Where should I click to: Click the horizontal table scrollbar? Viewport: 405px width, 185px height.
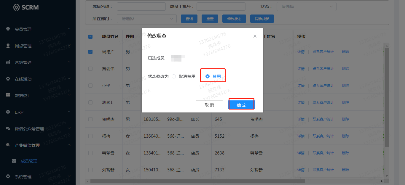pos(198,181)
